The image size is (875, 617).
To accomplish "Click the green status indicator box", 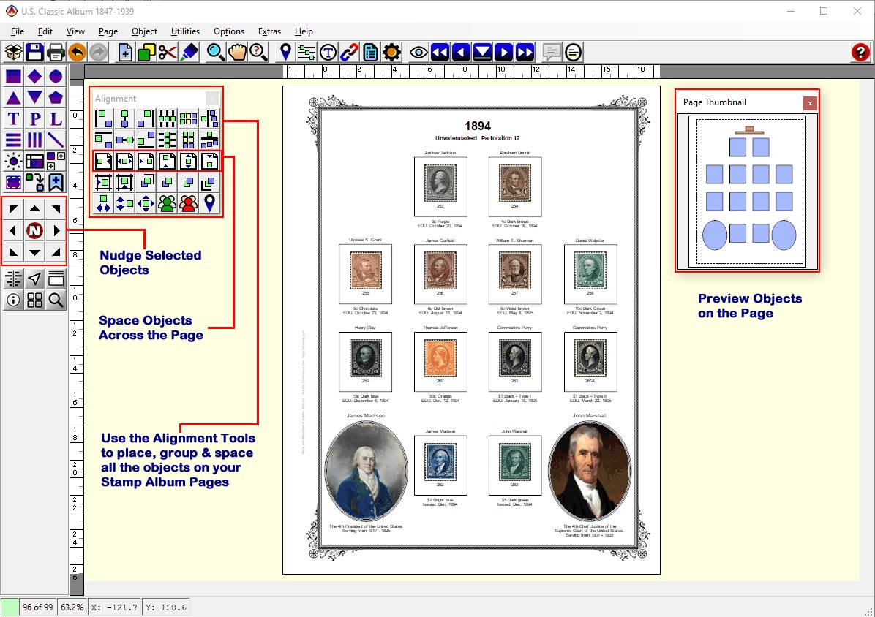I will pos(9,607).
